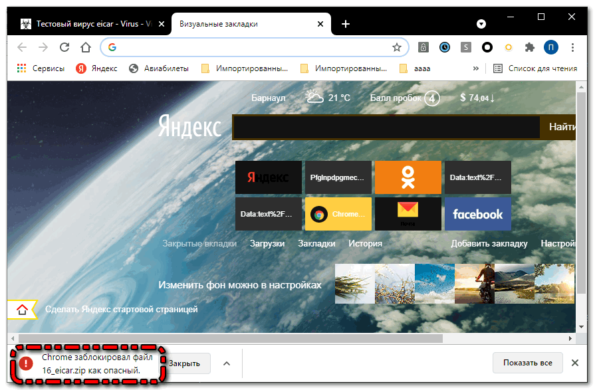Open the blue clock extension icon
595x390 pixels.
(x=444, y=47)
